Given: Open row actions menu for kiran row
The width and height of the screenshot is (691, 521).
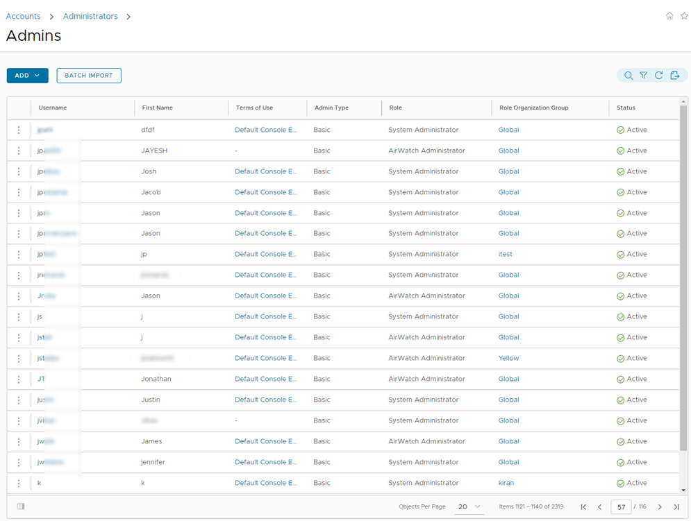Looking at the screenshot, I should coord(19,483).
